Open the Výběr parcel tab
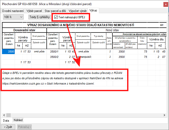This screenshot has width=169, height=130. (x=34, y=11)
